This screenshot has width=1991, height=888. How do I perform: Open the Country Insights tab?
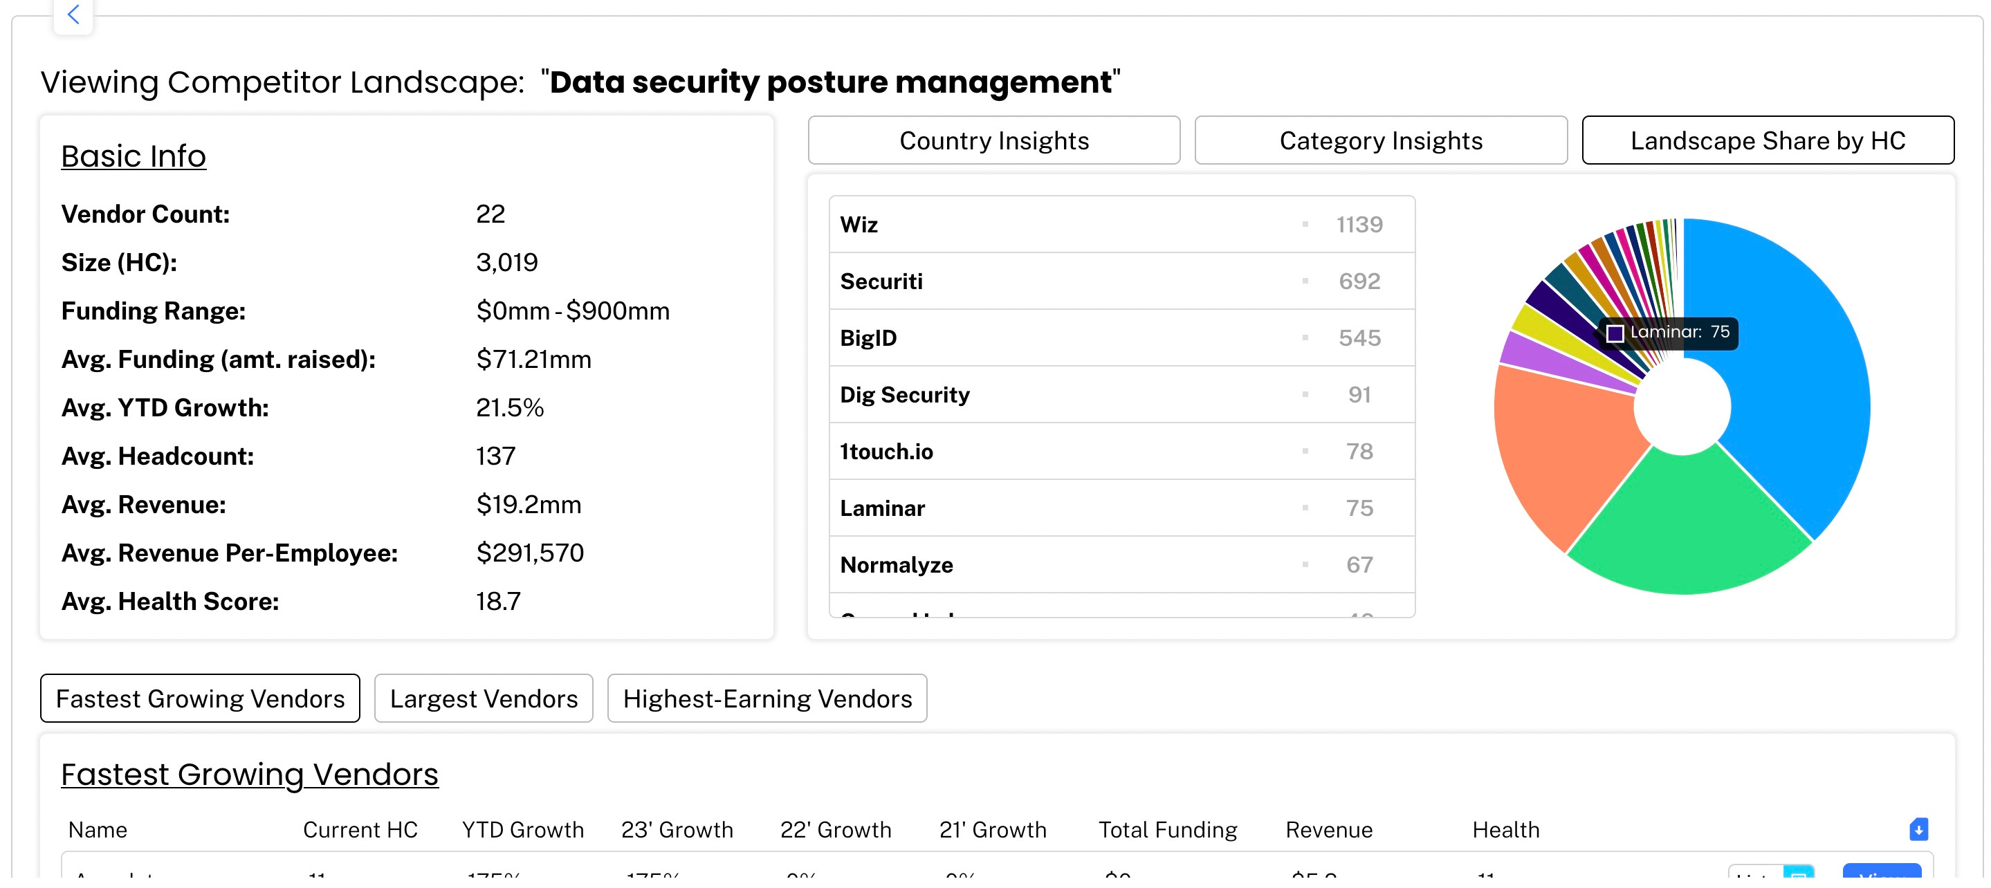point(994,140)
